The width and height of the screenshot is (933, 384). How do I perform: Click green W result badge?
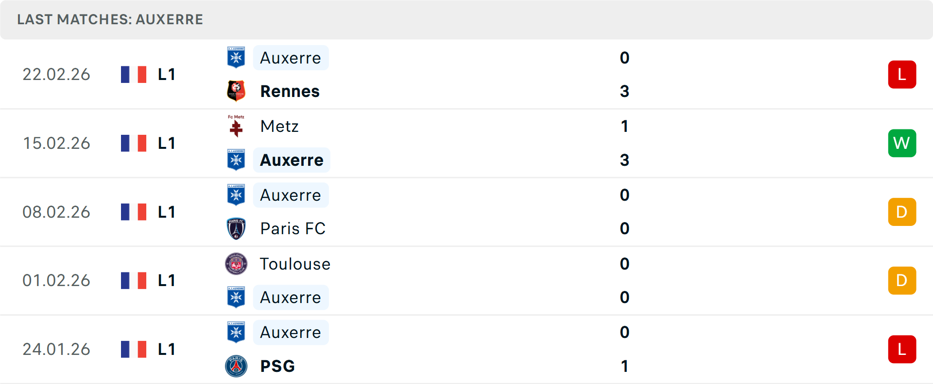tap(902, 143)
